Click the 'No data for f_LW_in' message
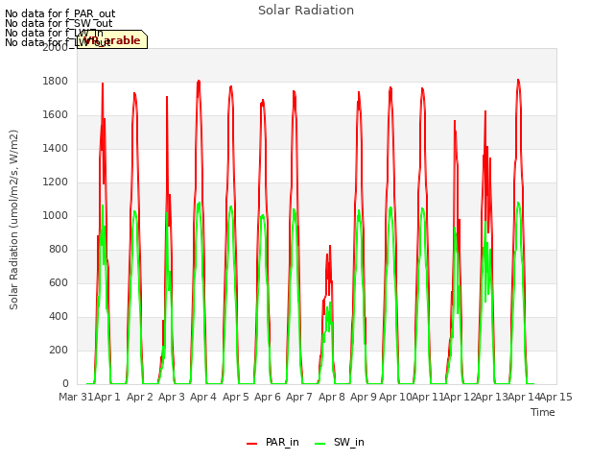This screenshot has height=461, width=614. pos(54,33)
